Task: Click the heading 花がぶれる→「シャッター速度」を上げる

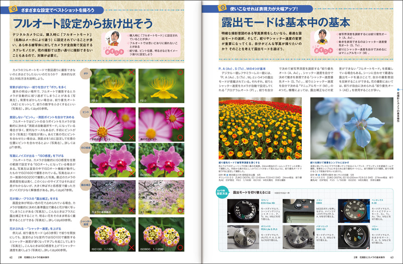Action: click(x=36, y=228)
